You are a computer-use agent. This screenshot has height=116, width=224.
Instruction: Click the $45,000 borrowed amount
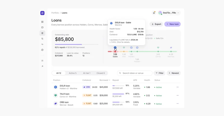[104, 87]
